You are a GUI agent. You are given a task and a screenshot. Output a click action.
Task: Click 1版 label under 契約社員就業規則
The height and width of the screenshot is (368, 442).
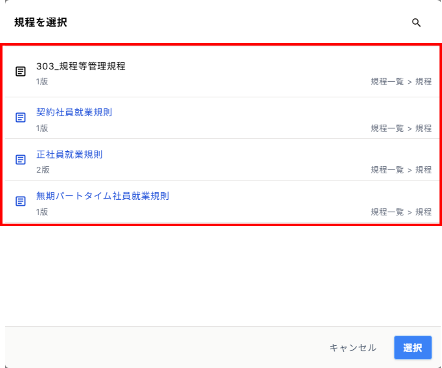pos(42,128)
